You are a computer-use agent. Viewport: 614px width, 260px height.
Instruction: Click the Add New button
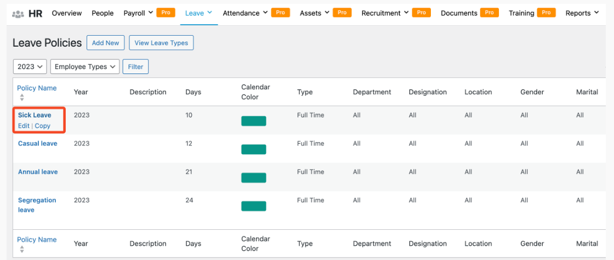click(x=105, y=43)
